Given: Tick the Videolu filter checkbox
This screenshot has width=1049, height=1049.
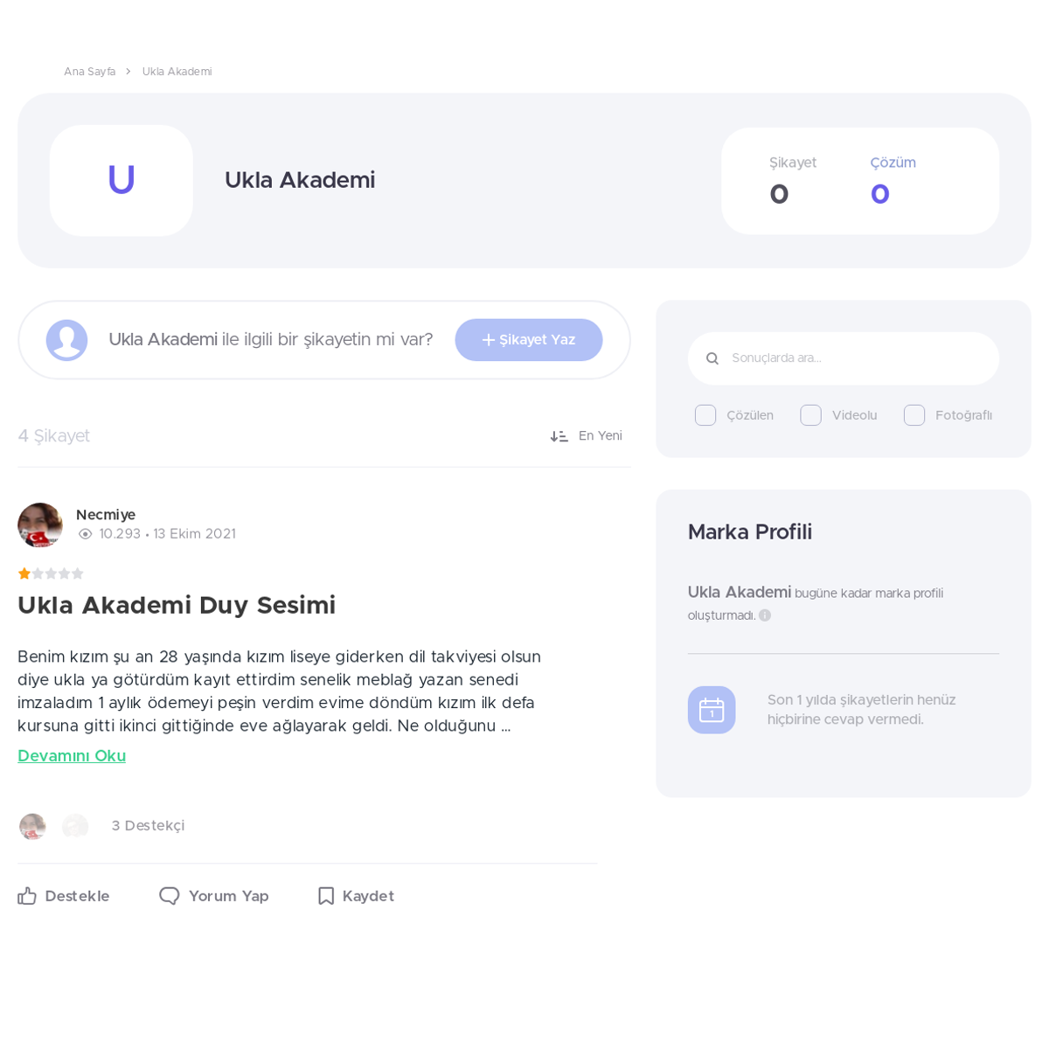Looking at the screenshot, I should pyautogui.click(x=810, y=415).
